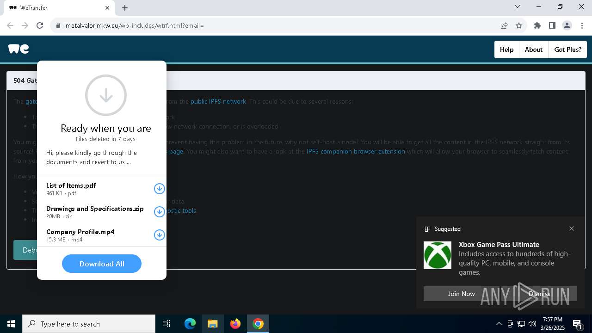Click the lock site info icon
The height and width of the screenshot is (333, 592).
click(58, 25)
